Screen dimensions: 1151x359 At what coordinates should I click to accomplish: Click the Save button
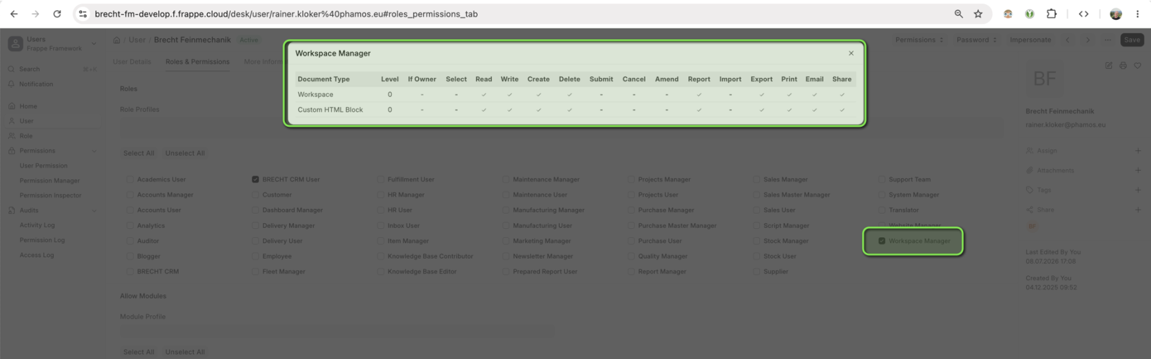[1132, 40]
